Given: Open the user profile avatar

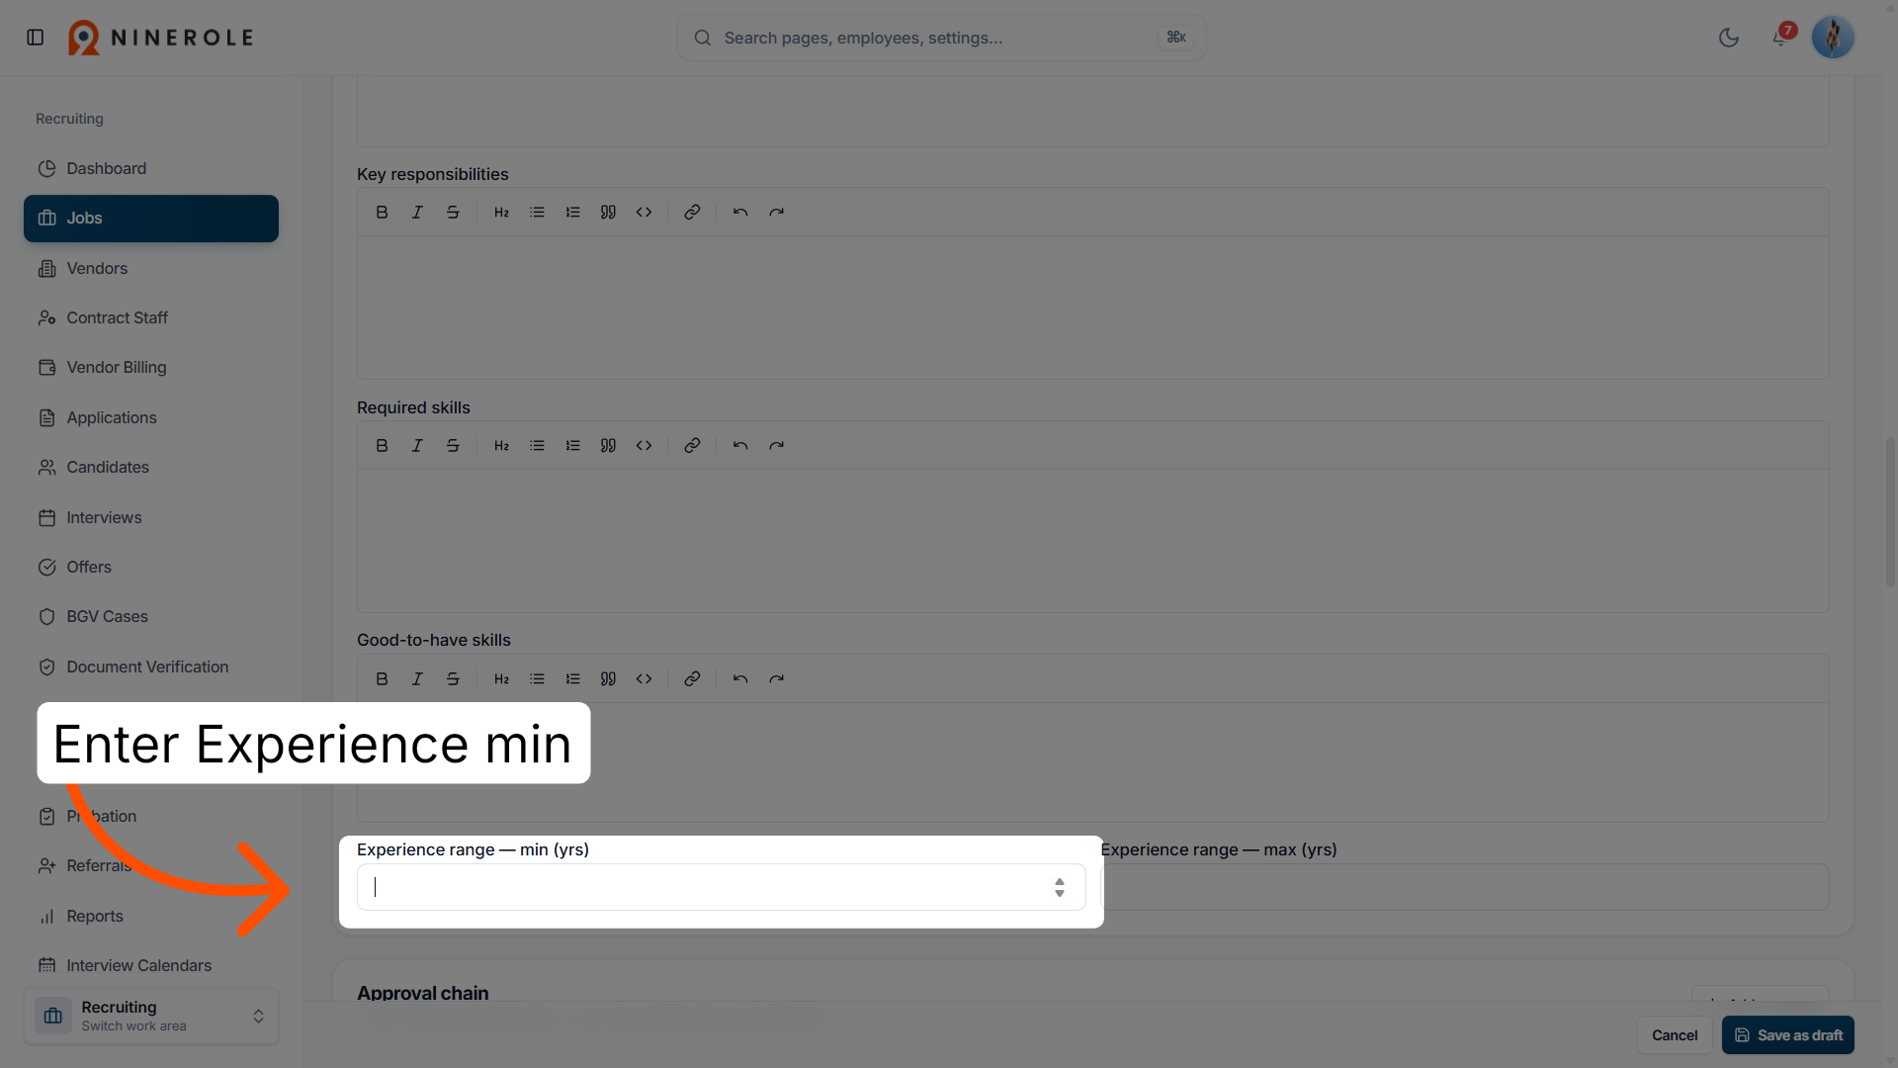Looking at the screenshot, I should click(1833, 38).
